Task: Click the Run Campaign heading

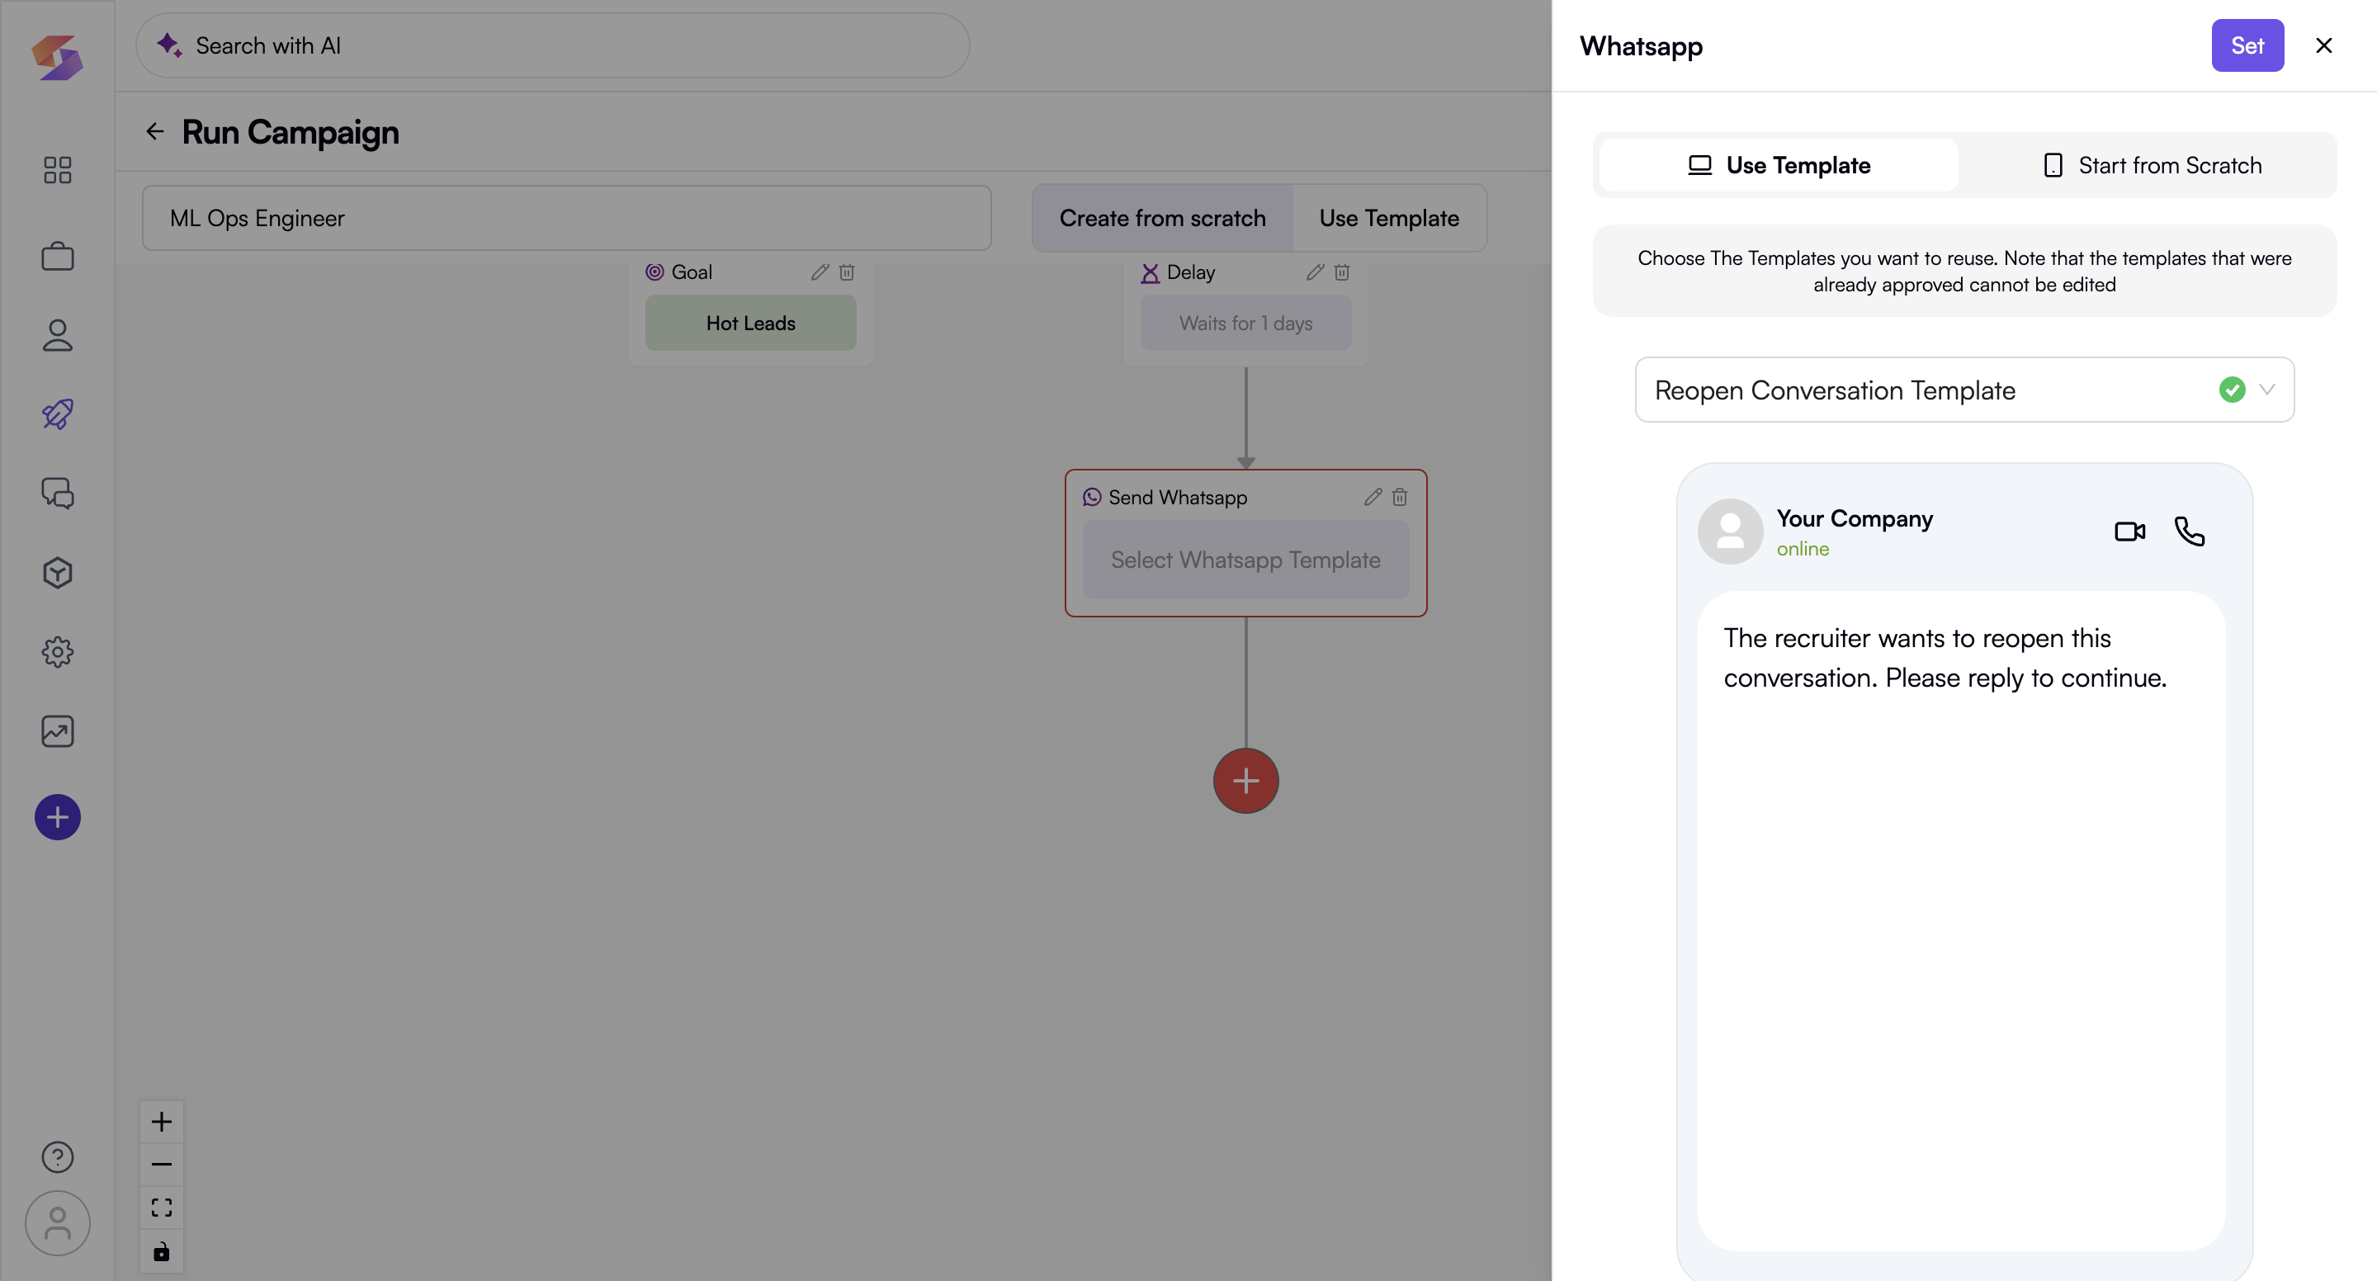Action: pyautogui.click(x=291, y=132)
